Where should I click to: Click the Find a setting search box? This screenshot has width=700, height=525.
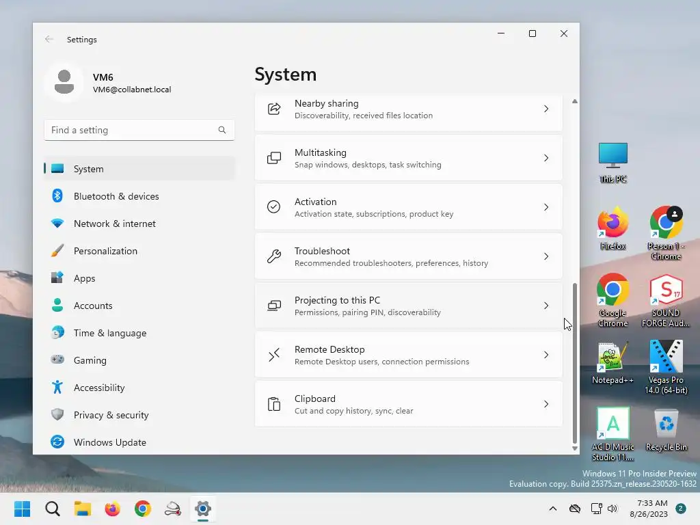click(x=139, y=130)
